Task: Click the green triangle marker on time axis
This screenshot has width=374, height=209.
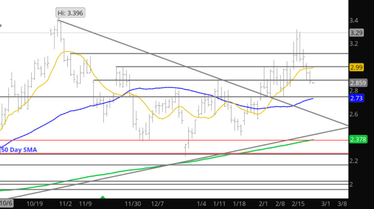Action: pos(103,197)
